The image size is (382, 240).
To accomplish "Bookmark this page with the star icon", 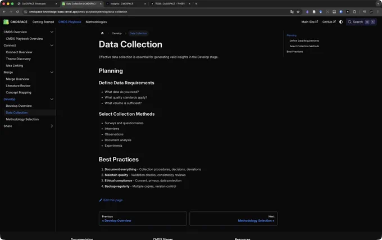I will [298, 12].
